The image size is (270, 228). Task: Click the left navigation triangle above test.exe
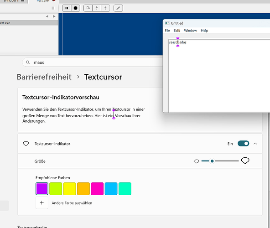[47, 16]
